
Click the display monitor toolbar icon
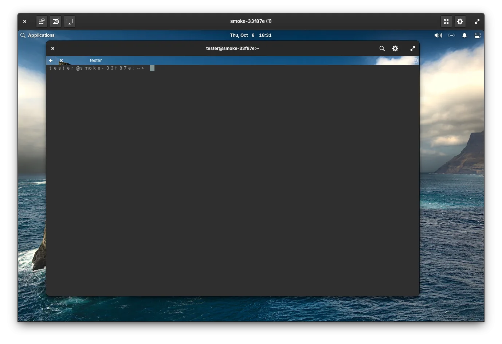(x=70, y=21)
